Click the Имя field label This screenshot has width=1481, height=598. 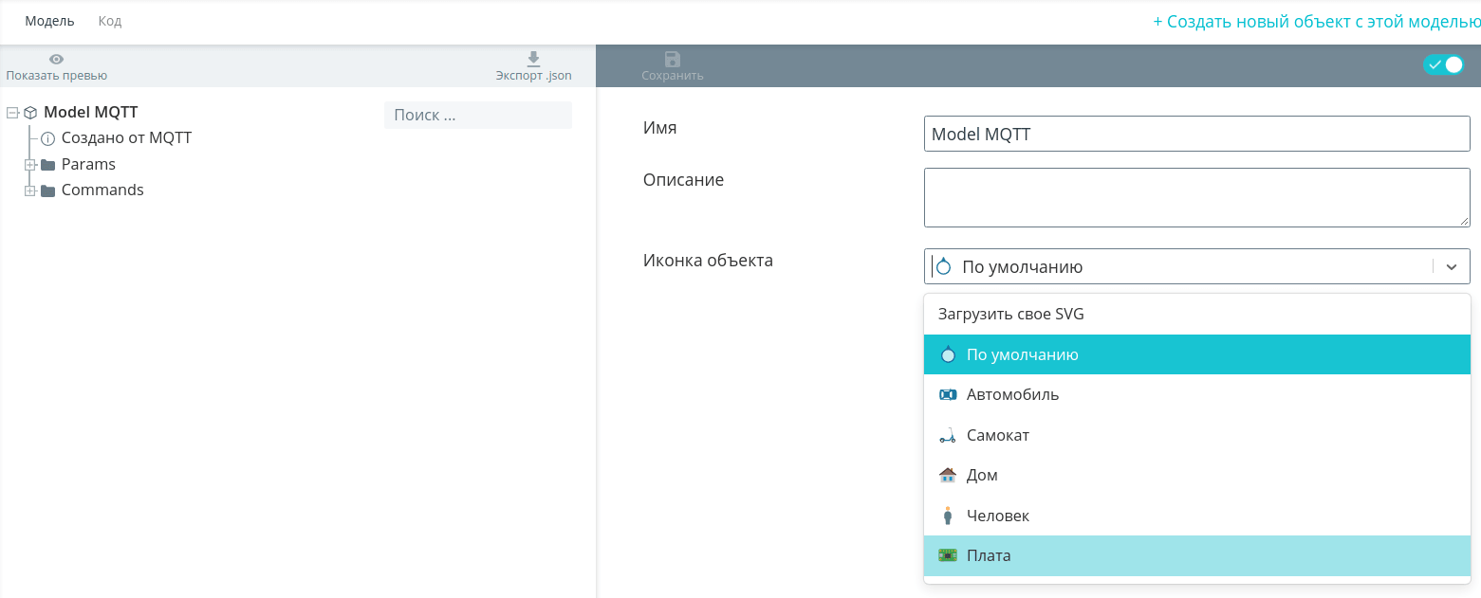point(660,127)
